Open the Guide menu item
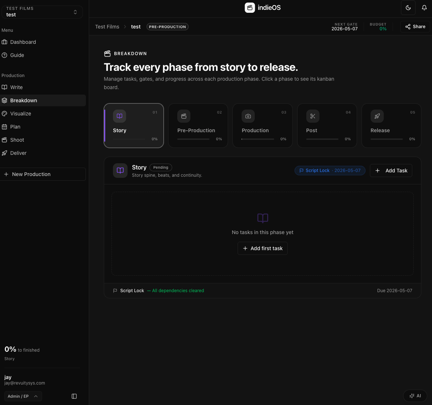432x405 pixels. (43, 56)
